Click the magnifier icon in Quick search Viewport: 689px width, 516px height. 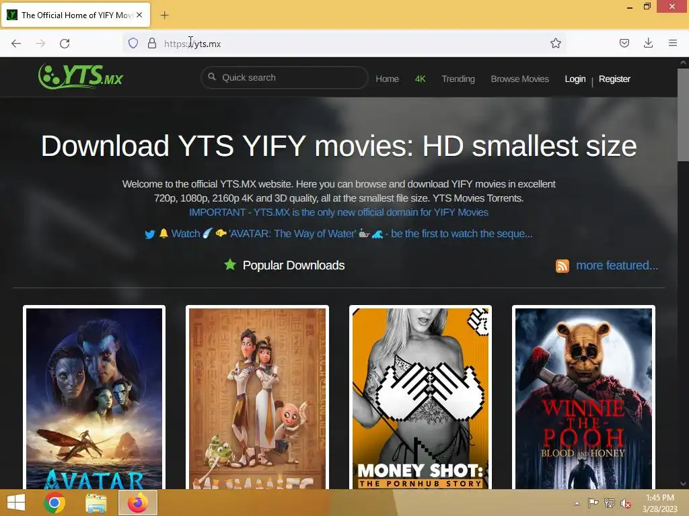[x=212, y=77]
